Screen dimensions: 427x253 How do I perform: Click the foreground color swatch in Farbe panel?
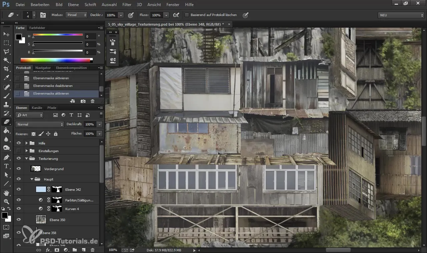coord(19,37)
